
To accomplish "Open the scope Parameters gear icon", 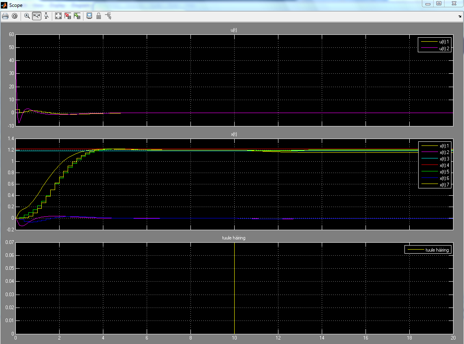I will (15, 16).
